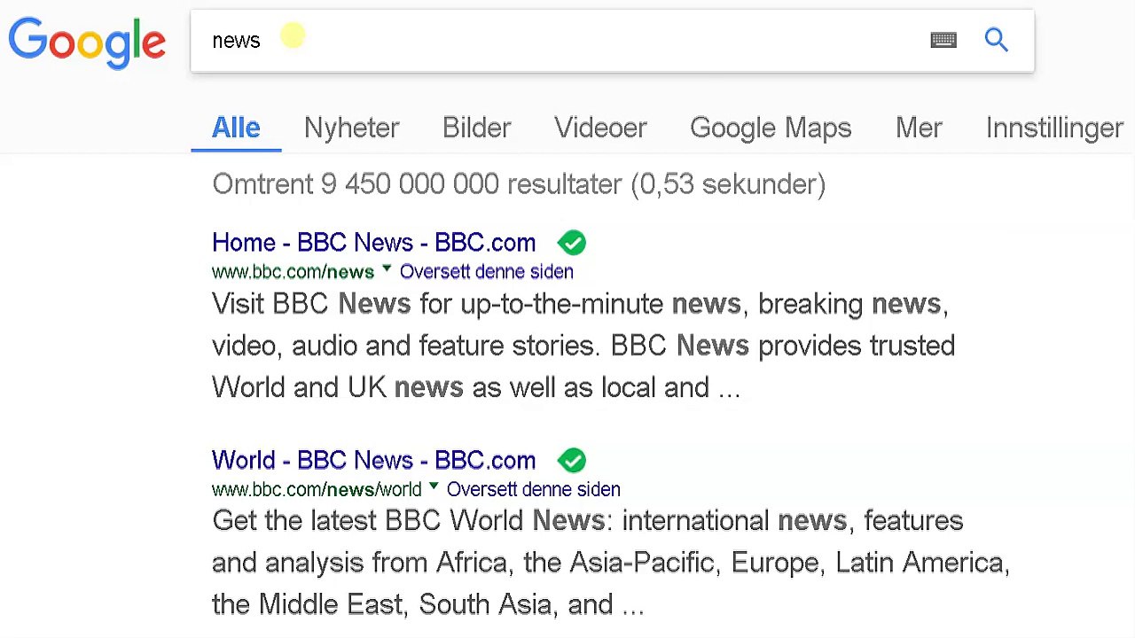Click Oversett denne siden for World result

pyautogui.click(x=534, y=489)
